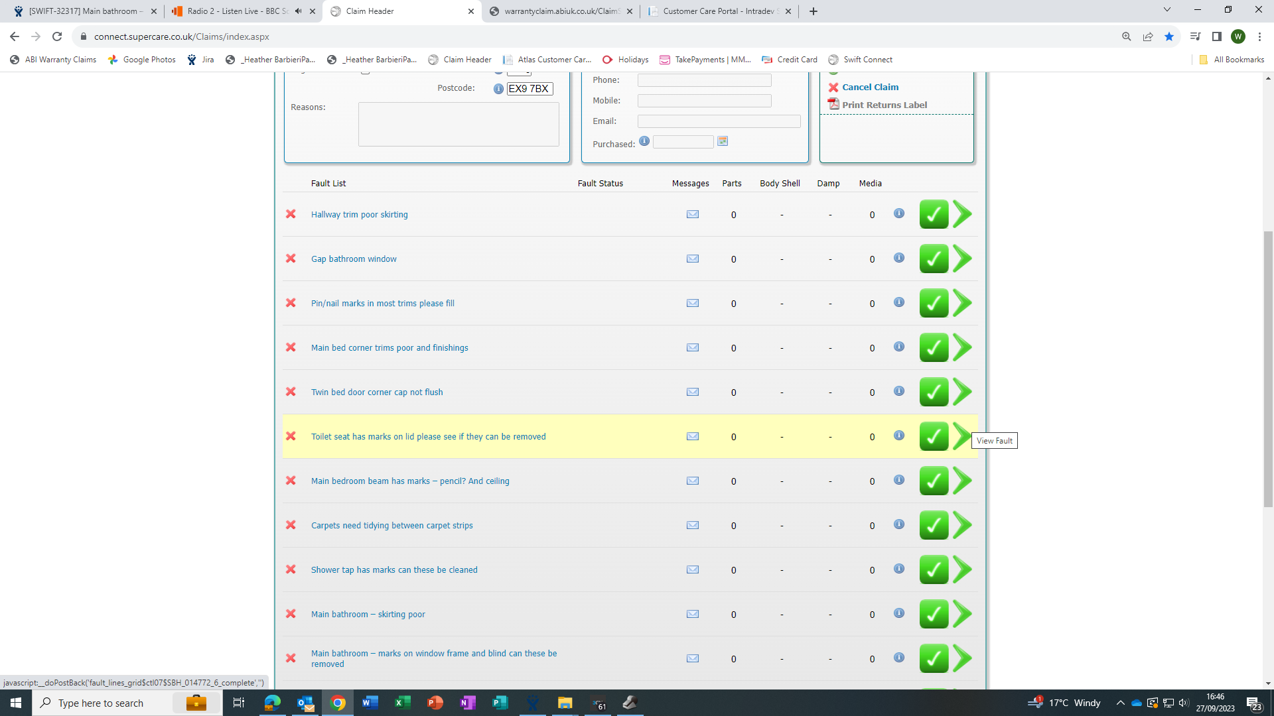
Task: Open Swift Connect bookmark
Action: coord(860,60)
